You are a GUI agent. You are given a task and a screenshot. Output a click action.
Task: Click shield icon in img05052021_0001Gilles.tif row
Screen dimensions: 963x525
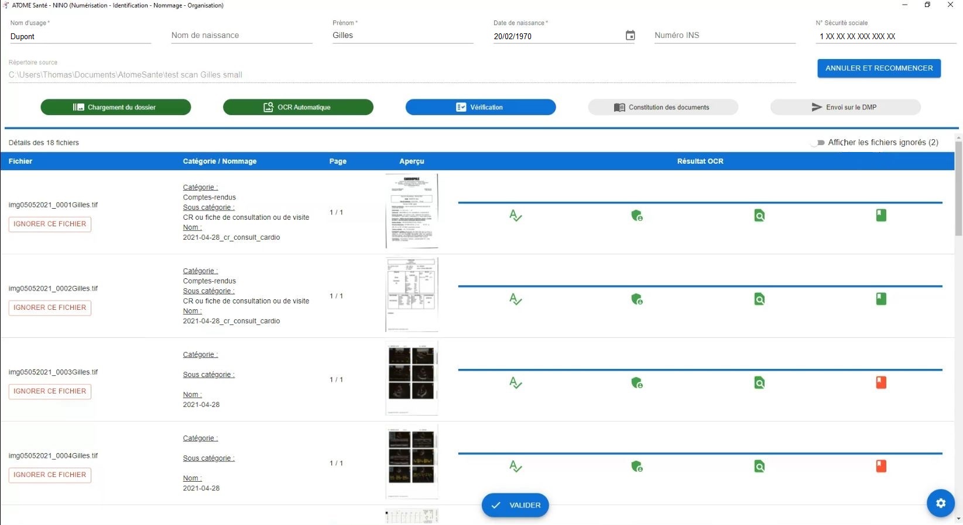pyautogui.click(x=637, y=216)
